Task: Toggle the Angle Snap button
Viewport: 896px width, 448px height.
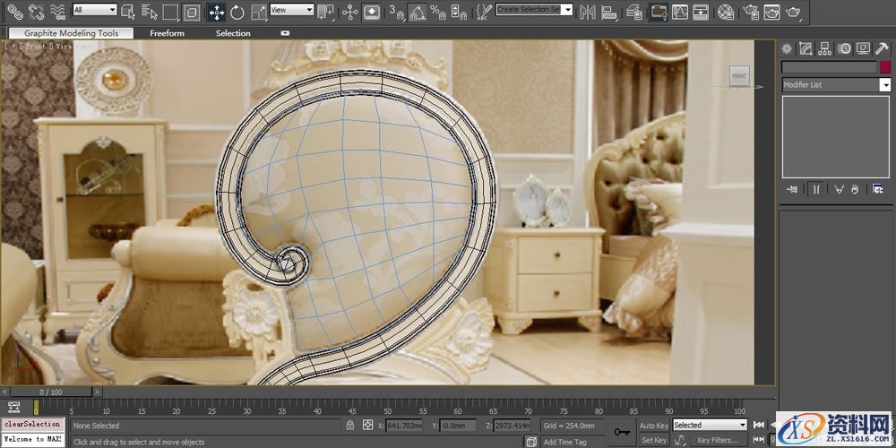Action: pyautogui.click(x=418, y=12)
